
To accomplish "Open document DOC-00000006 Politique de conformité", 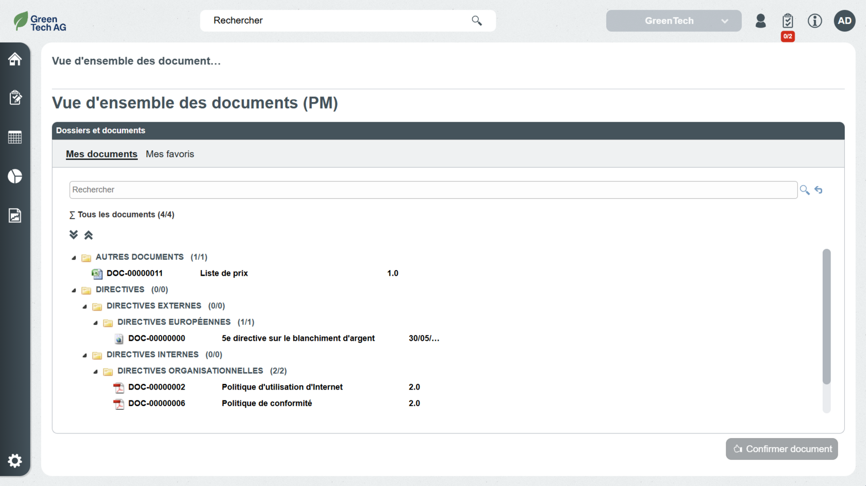I will point(157,404).
